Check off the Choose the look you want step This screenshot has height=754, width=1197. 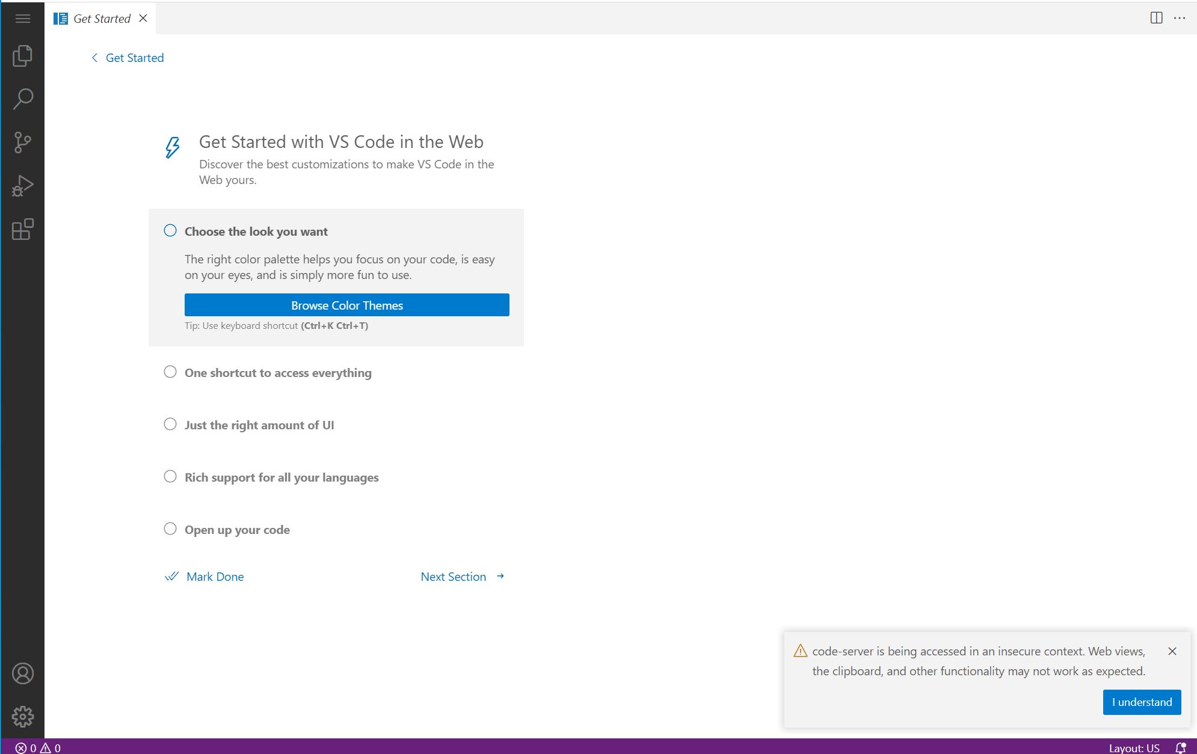click(x=170, y=230)
